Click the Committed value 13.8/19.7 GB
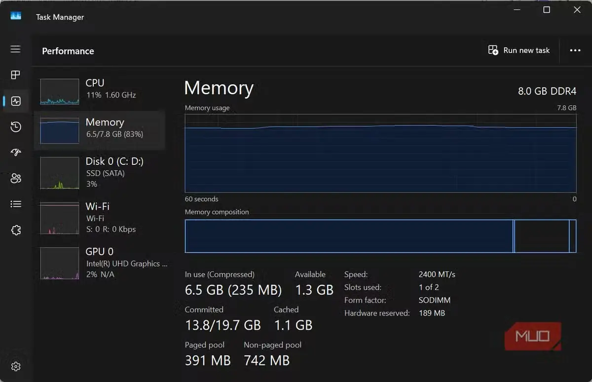The width and height of the screenshot is (592, 382). point(222,325)
